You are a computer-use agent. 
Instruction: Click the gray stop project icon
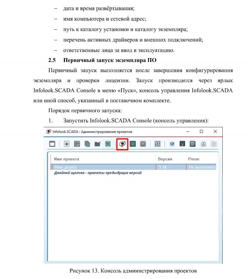(x=143, y=144)
